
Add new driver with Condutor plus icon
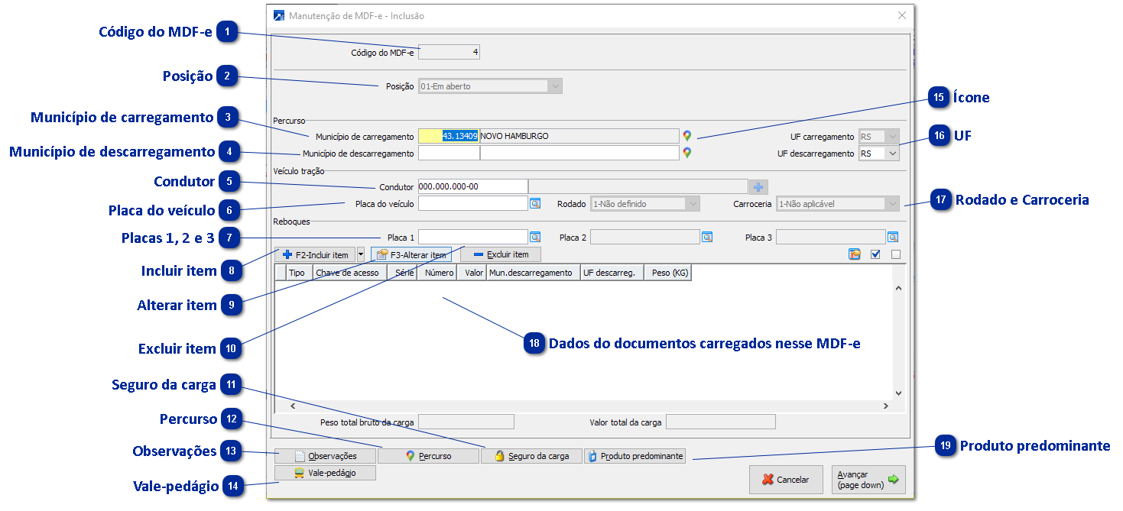[x=758, y=187]
